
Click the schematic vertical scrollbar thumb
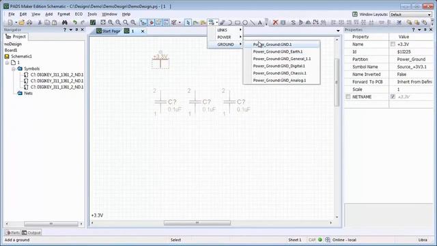coord(337,82)
